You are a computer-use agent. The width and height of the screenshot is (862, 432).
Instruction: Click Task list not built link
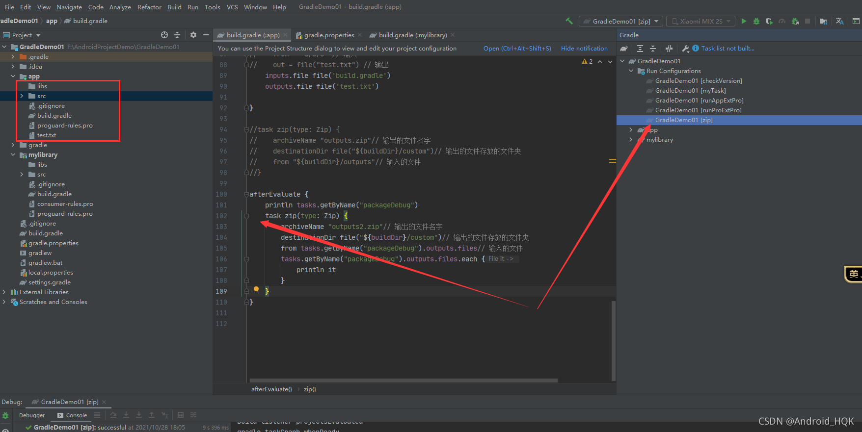[x=727, y=49]
